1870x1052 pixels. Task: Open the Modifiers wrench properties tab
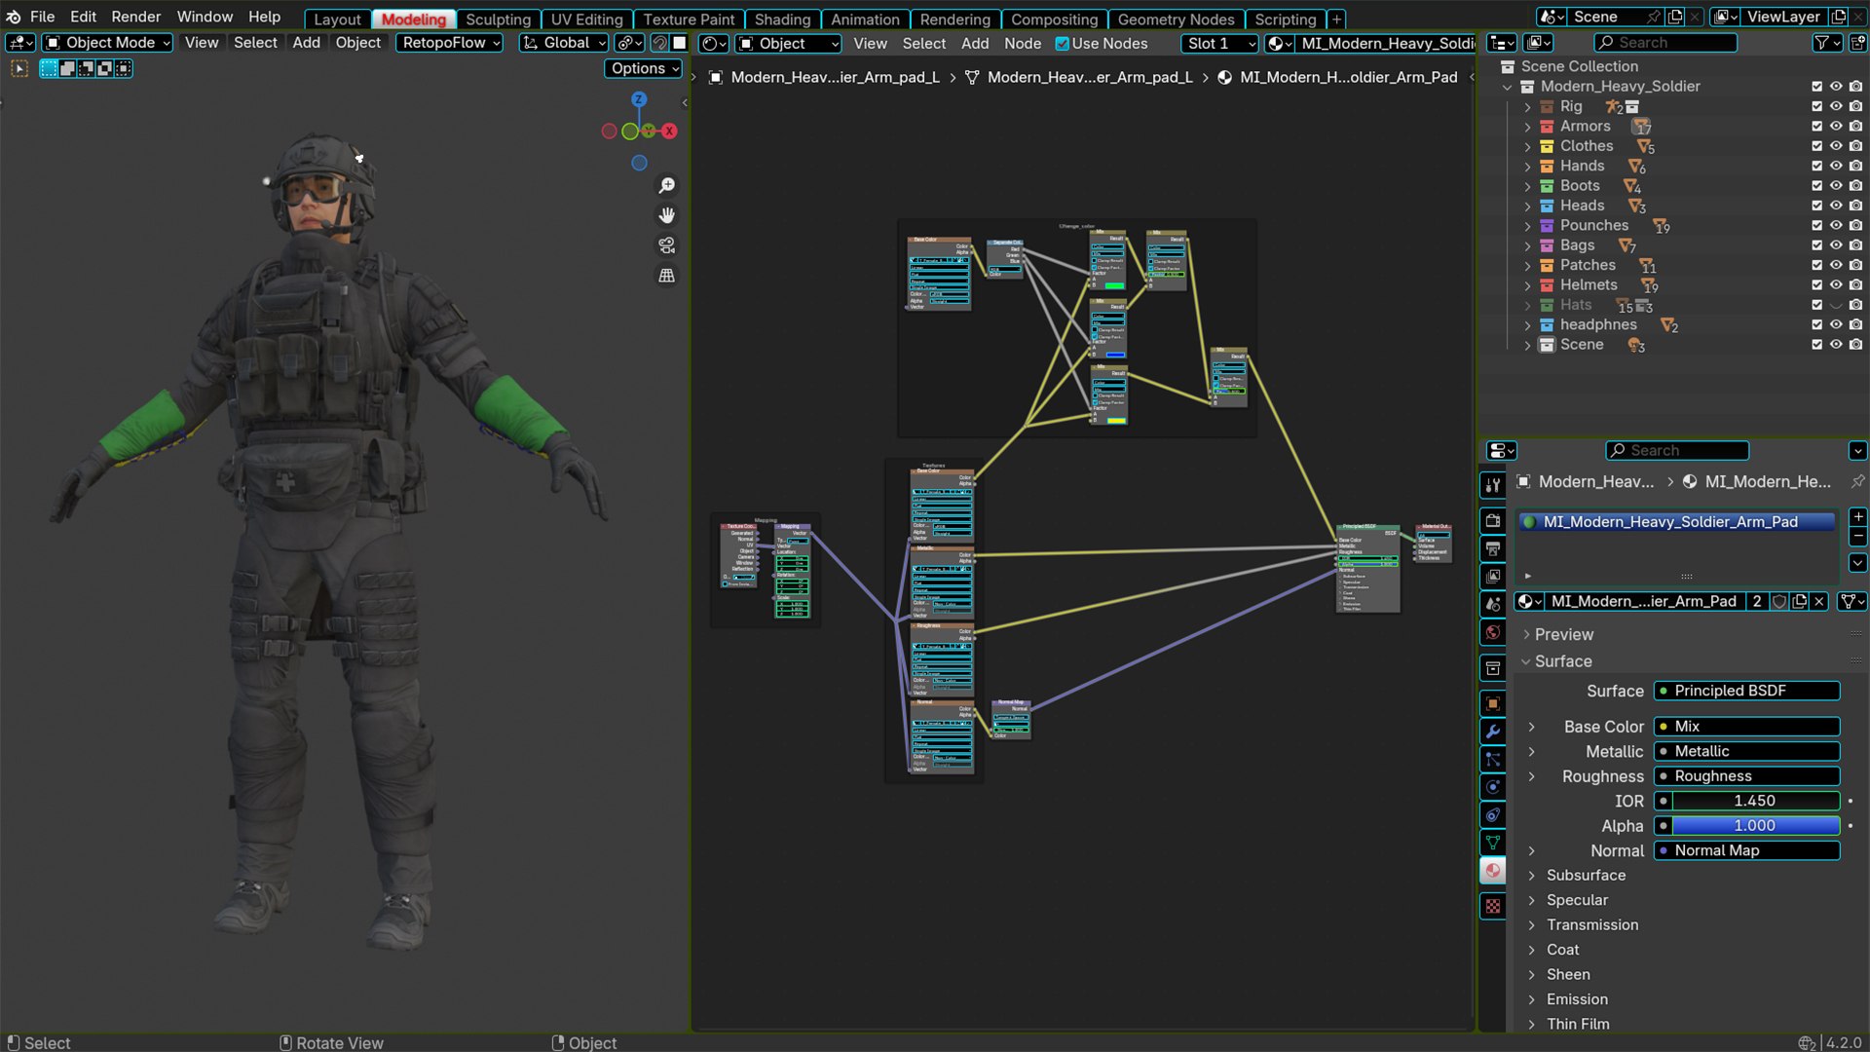point(1493,732)
